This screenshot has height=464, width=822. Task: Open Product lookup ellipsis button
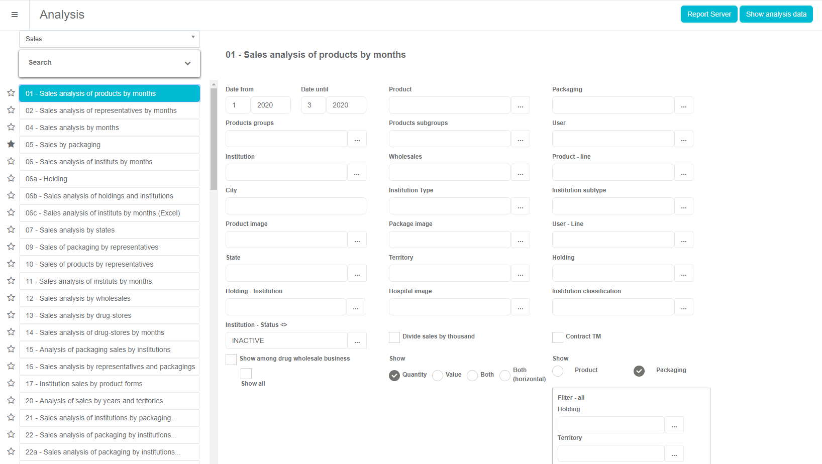[520, 105]
